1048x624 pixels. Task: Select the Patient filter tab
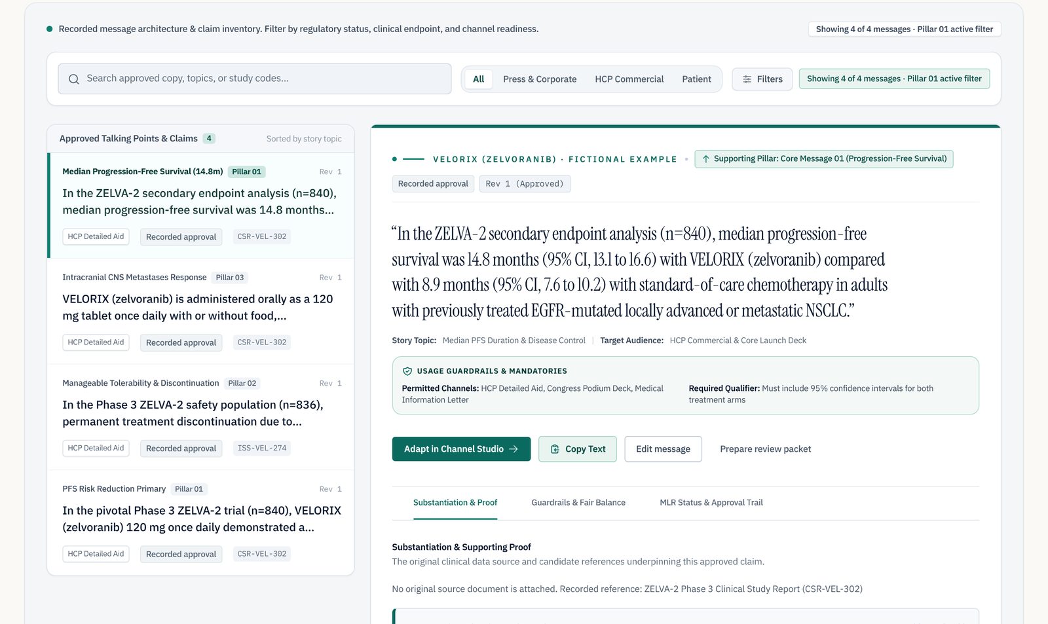tap(696, 79)
